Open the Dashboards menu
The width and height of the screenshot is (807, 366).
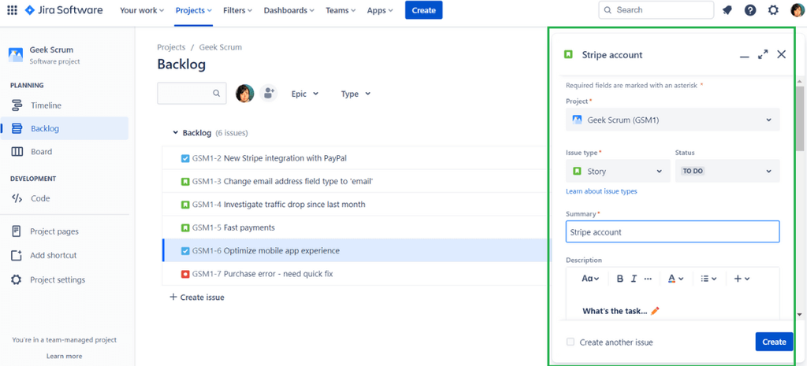pyautogui.click(x=288, y=10)
